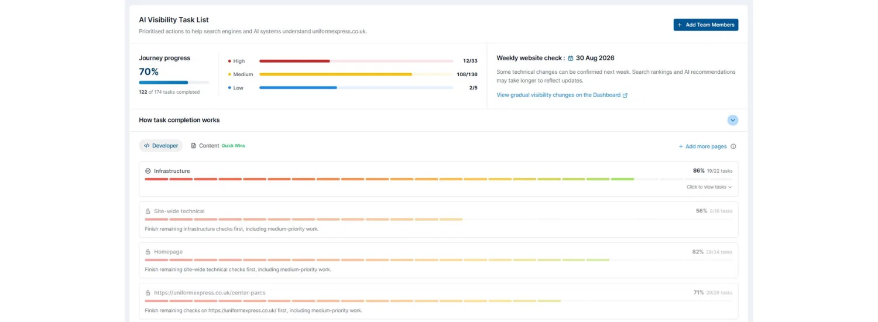Click Add more pages link
878x322 pixels.
click(702, 146)
